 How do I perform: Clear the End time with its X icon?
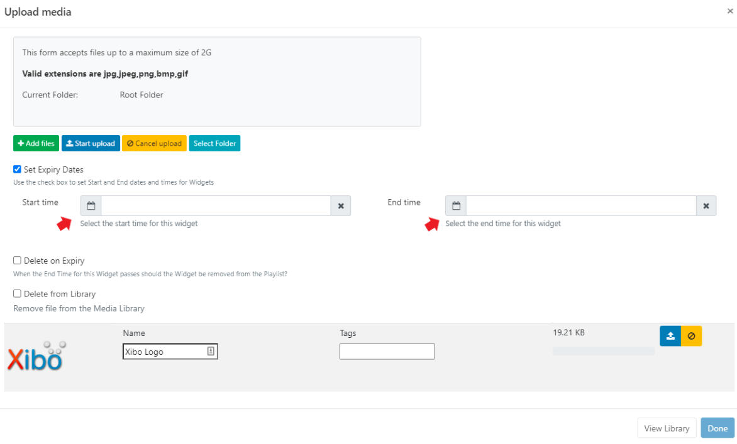click(706, 206)
